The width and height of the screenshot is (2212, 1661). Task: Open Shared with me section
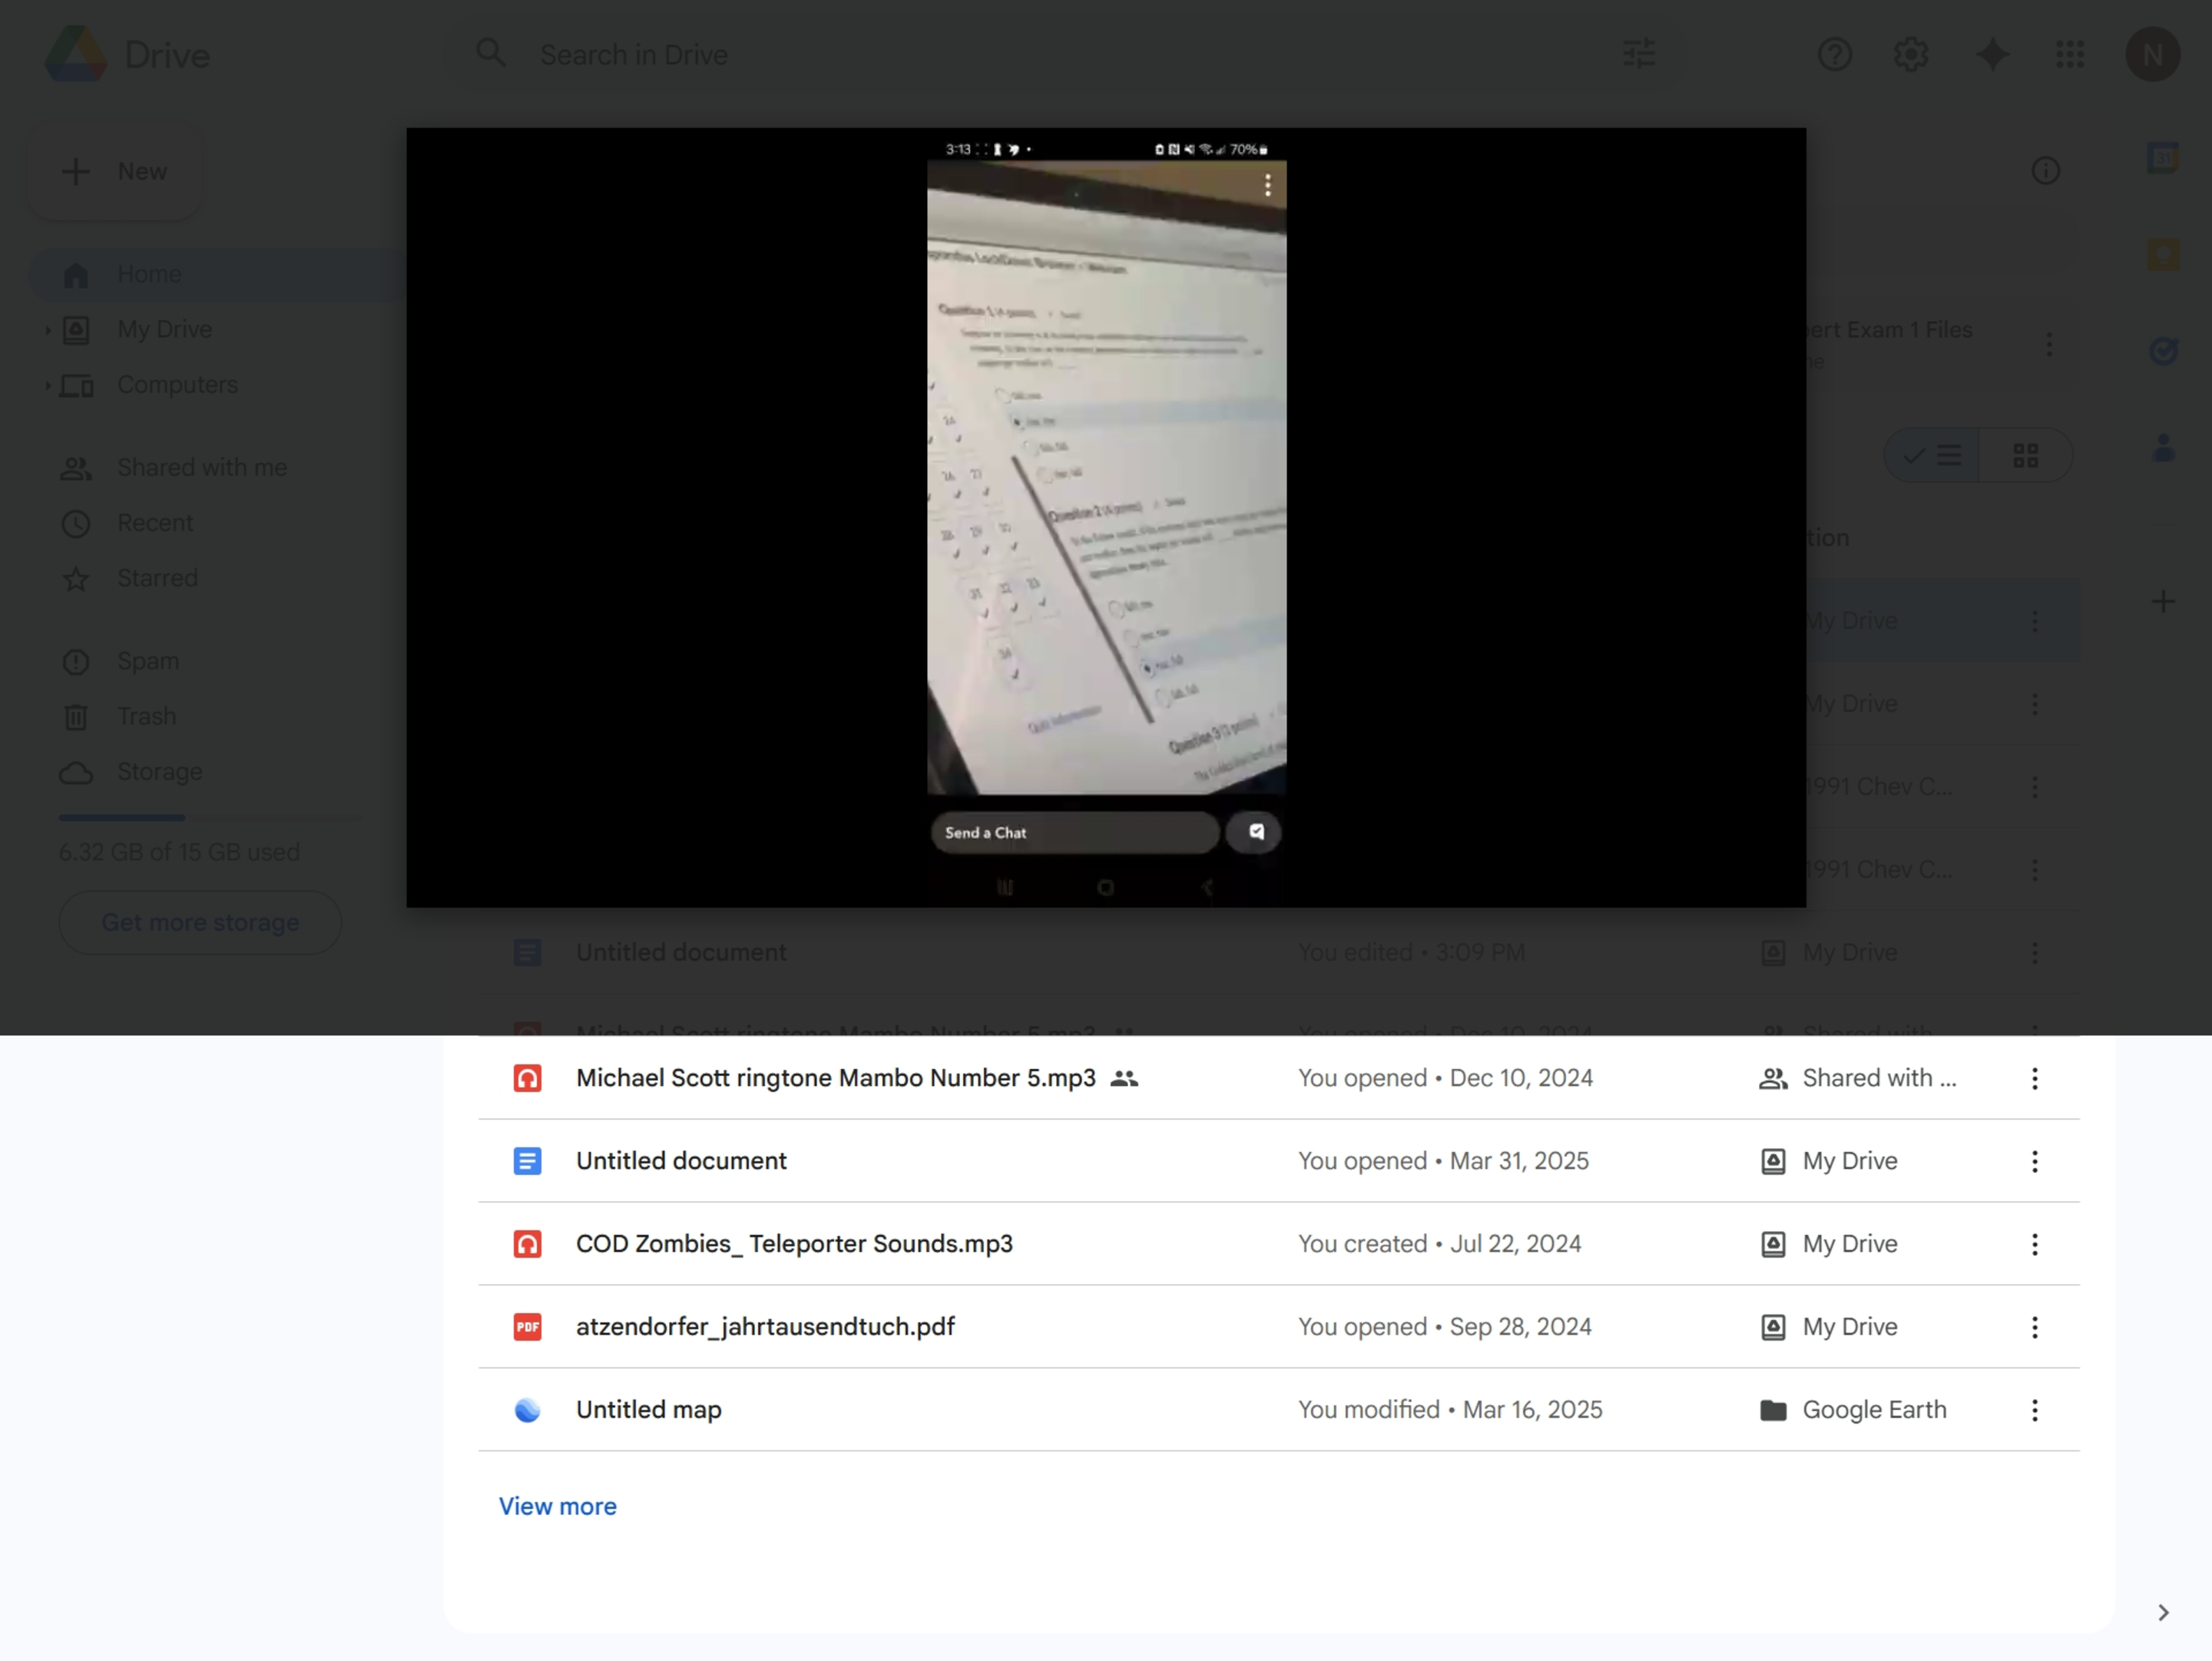[x=202, y=468]
